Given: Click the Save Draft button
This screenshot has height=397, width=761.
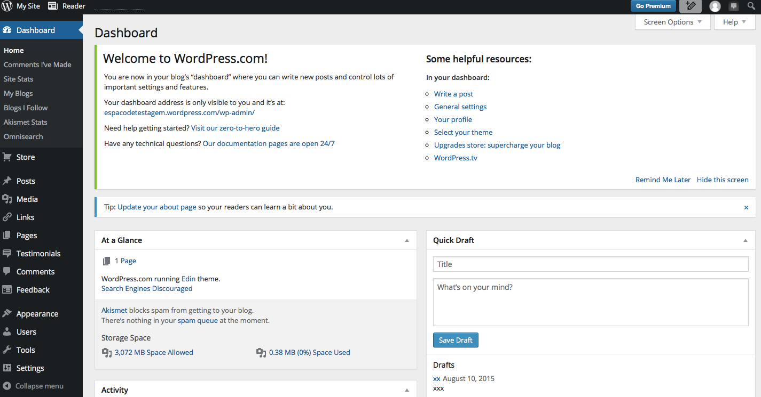Looking at the screenshot, I should (456, 340).
